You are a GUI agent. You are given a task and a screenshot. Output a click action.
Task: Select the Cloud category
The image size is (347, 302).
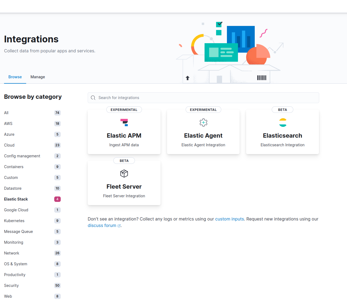[x=32, y=145]
